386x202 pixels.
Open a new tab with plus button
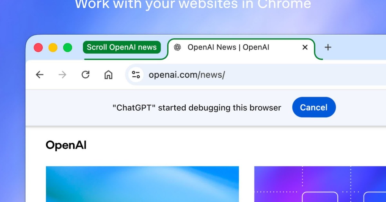328,47
